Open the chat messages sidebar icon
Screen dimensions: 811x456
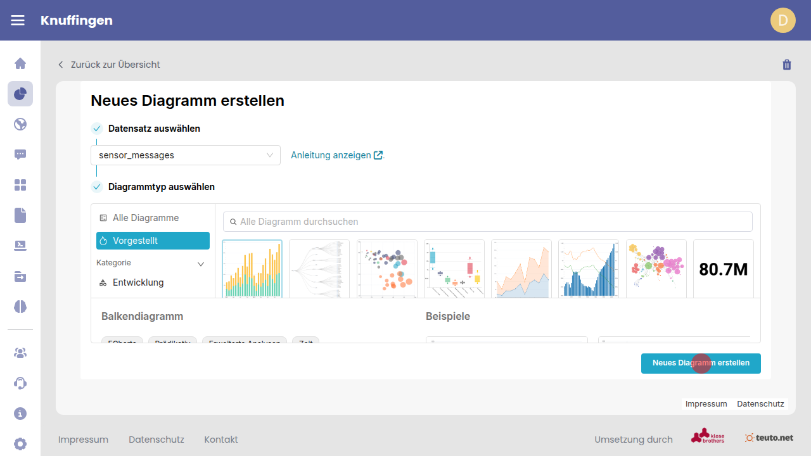click(20, 155)
